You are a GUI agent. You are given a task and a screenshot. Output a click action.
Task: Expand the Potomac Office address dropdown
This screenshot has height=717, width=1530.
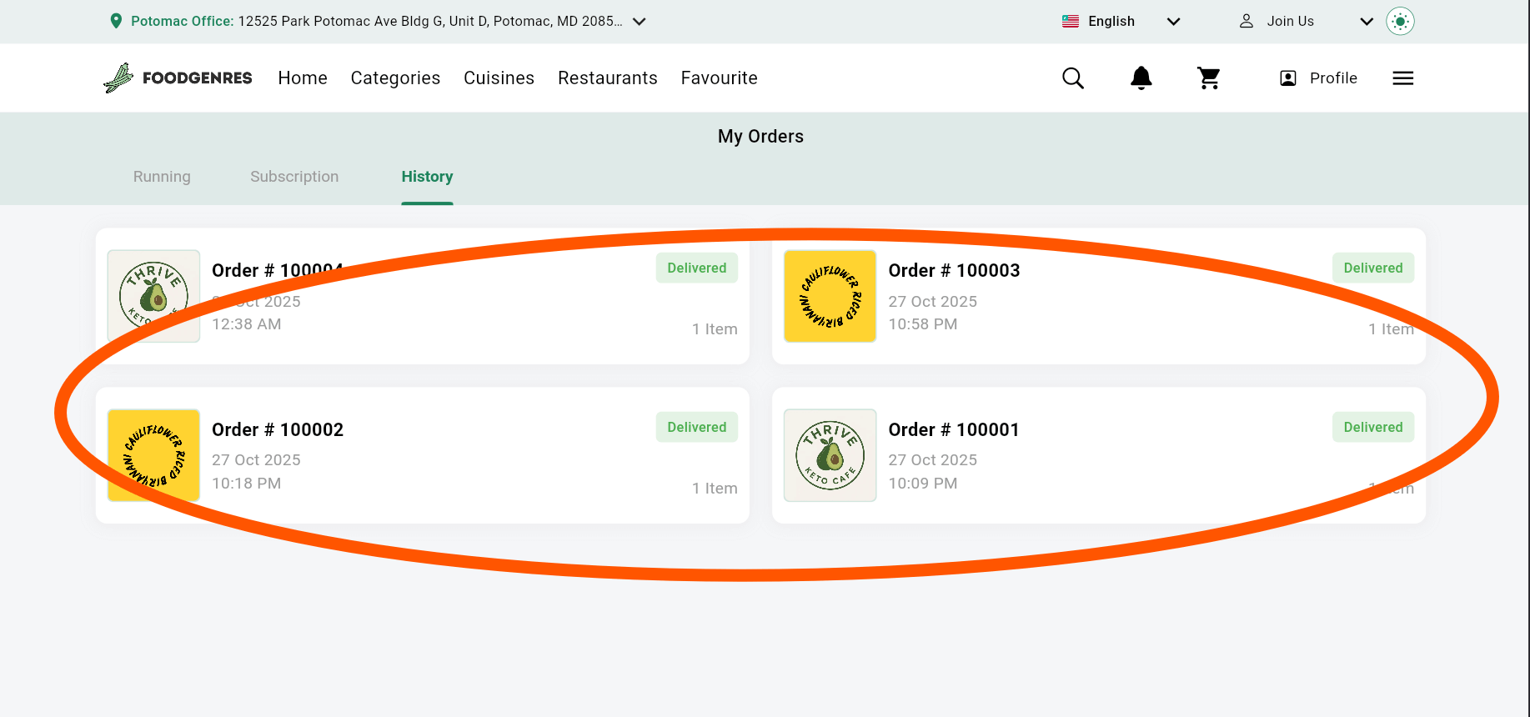(x=640, y=22)
